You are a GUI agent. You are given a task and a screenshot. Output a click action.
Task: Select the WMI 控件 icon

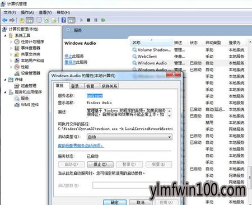pyautogui.click(x=17, y=105)
